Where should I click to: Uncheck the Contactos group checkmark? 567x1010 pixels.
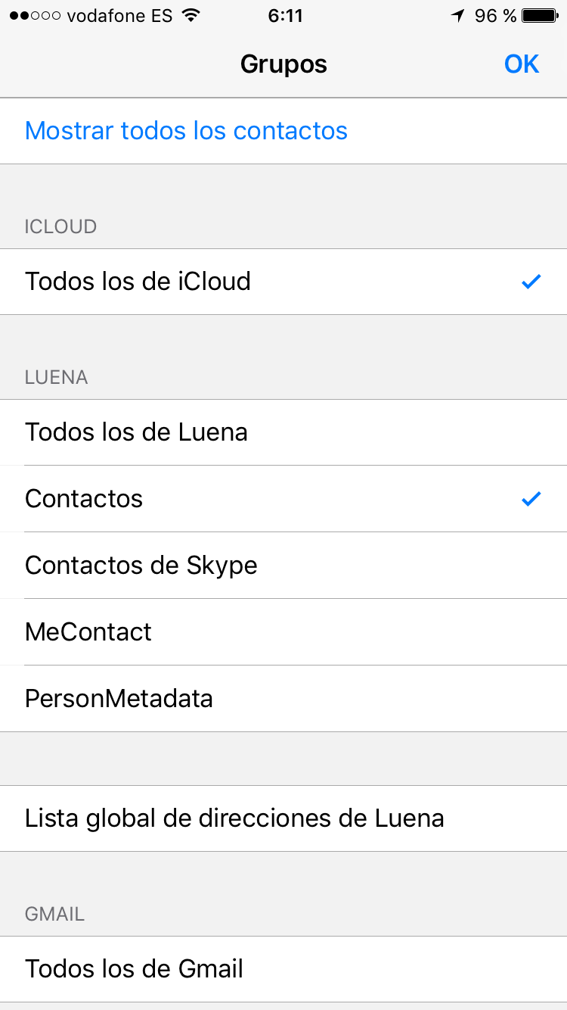(x=84, y=499)
